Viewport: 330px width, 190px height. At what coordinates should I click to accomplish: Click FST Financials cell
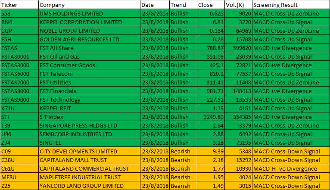tap(90, 91)
